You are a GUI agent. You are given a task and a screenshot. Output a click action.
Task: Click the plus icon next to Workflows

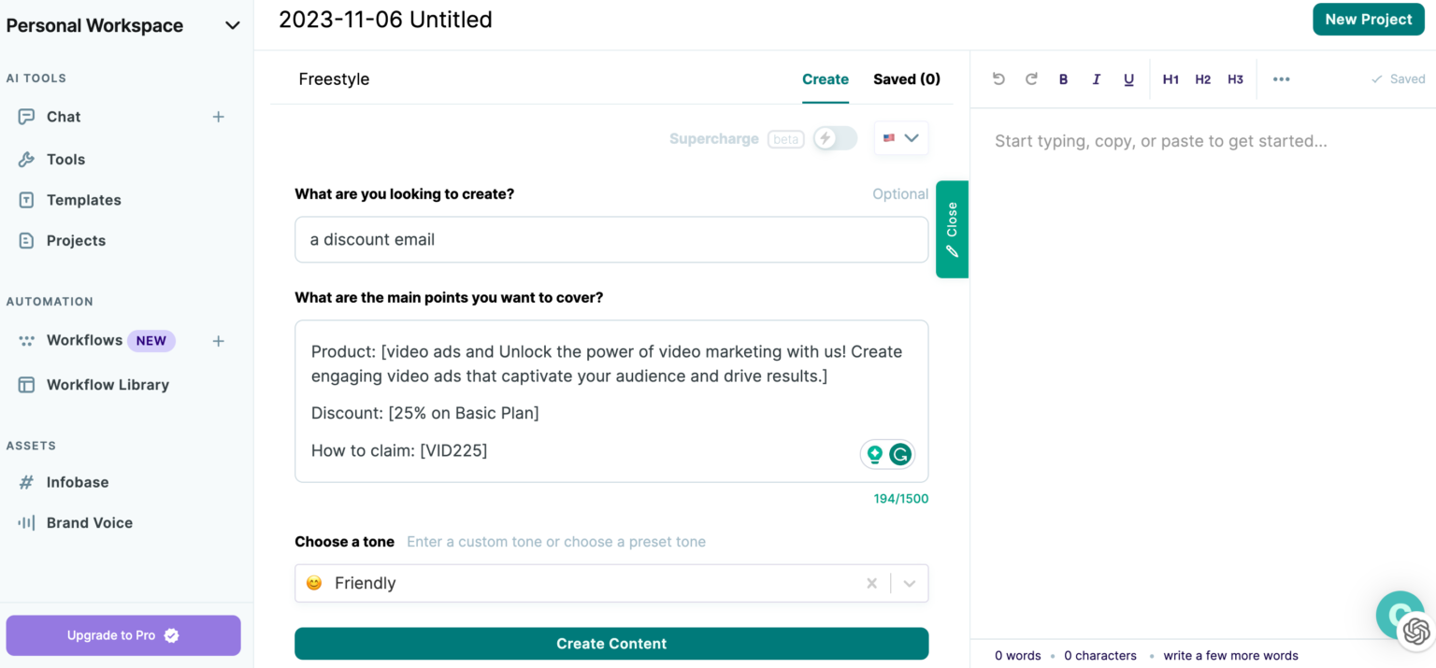tap(218, 341)
